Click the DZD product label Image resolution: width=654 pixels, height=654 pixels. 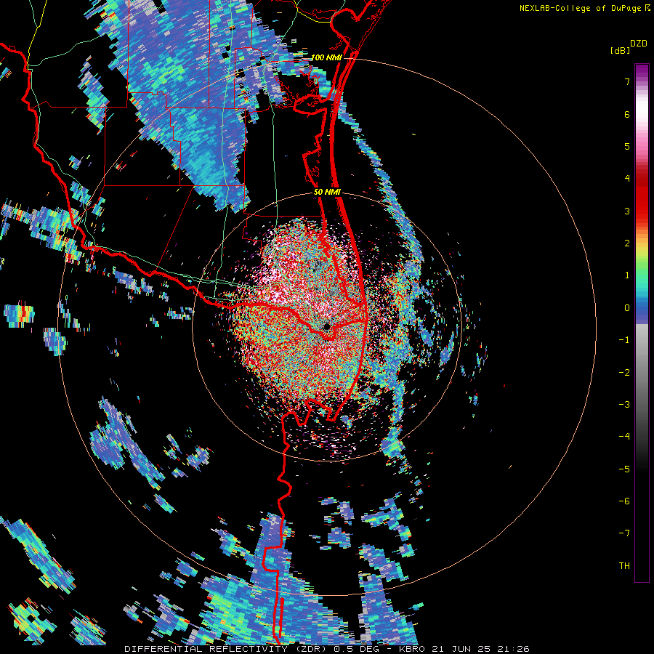pos(639,44)
